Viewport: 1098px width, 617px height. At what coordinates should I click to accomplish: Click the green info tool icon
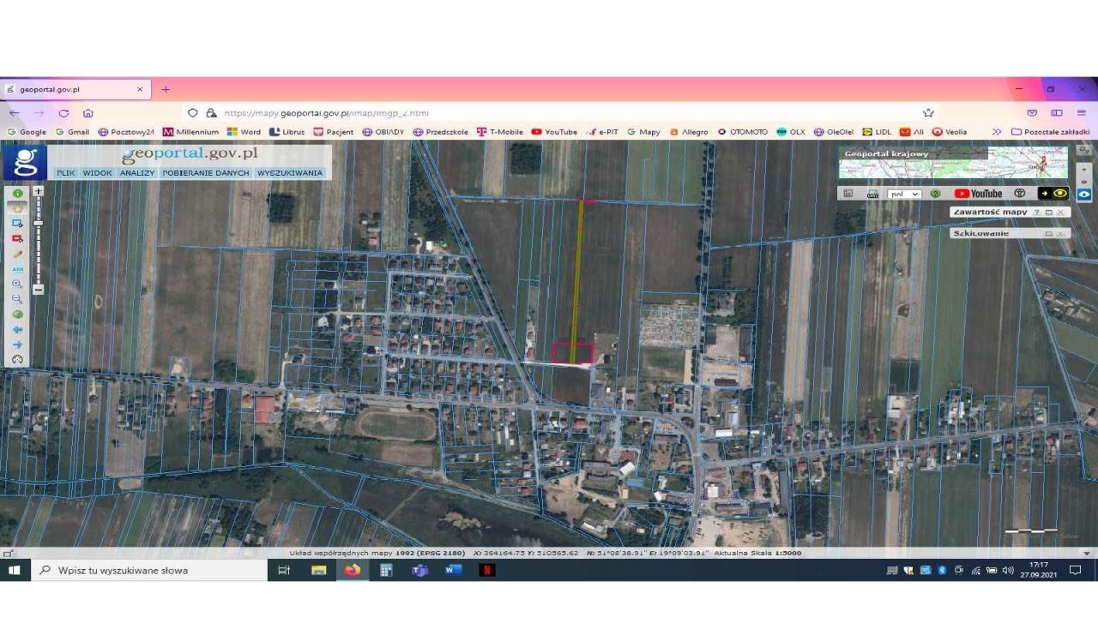tap(17, 194)
